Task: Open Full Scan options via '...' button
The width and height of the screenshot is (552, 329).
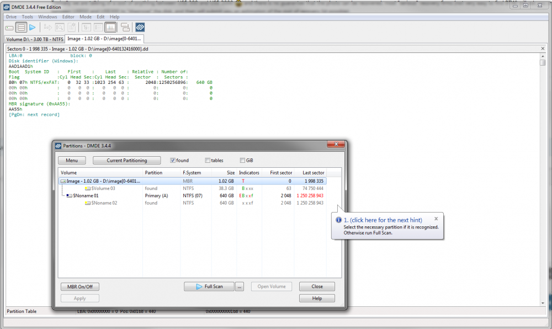Action: [240, 286]
